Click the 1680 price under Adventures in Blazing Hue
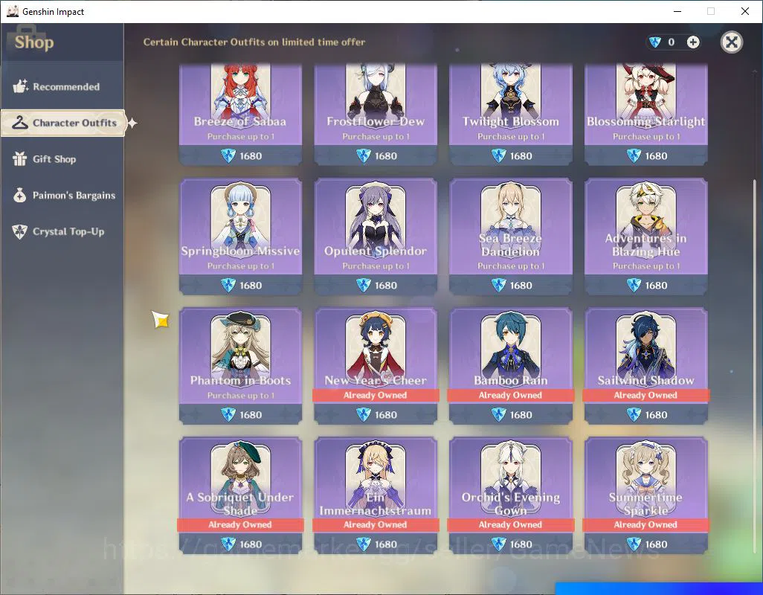 646,285
